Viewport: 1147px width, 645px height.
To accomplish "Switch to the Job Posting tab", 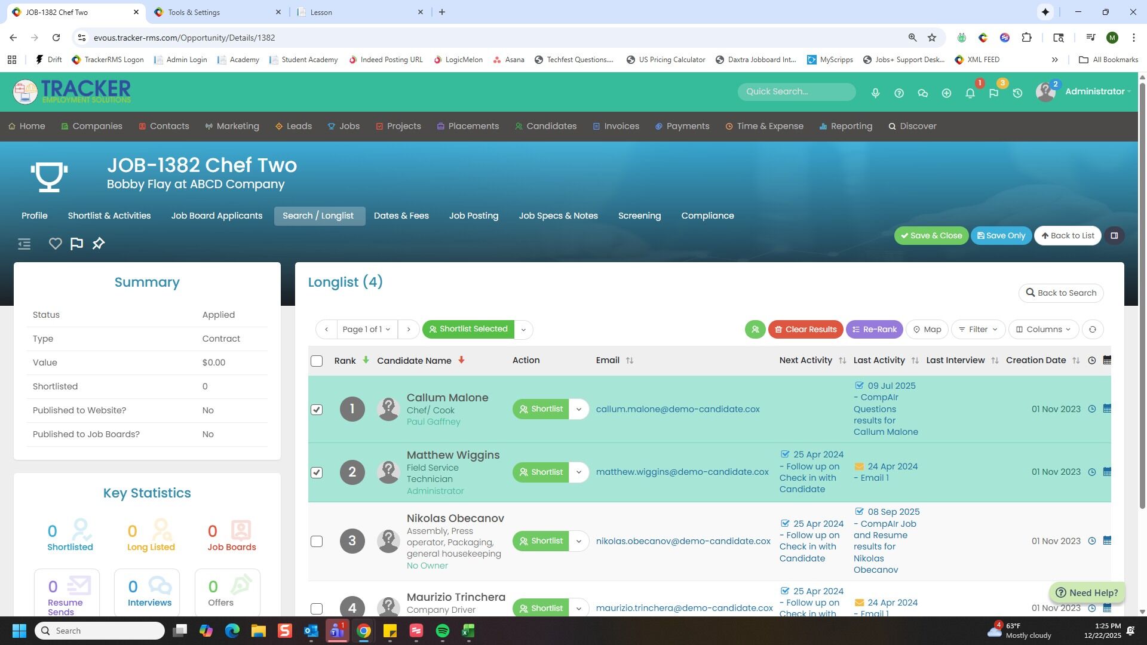I will [473, 216].
